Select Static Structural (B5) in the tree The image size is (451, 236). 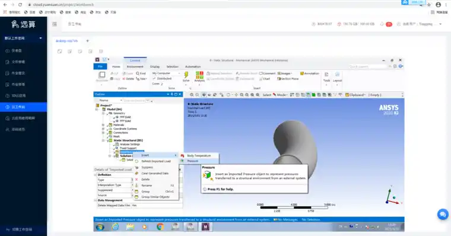tap(128, 141)
